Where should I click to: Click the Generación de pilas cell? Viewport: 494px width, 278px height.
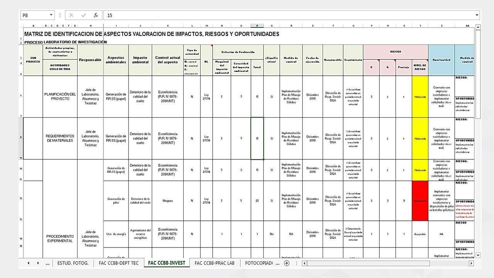(x=116, y=201)
